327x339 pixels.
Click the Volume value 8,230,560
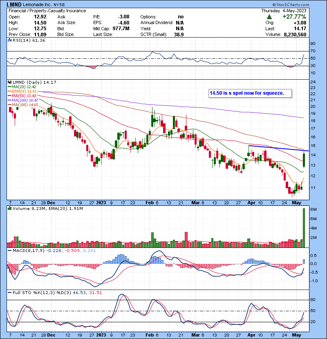tap(295, 34)
